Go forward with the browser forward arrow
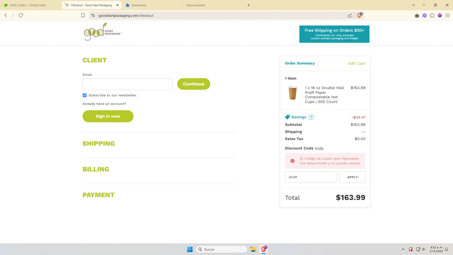This screenshot has width=453, height=255. point(13,15)
